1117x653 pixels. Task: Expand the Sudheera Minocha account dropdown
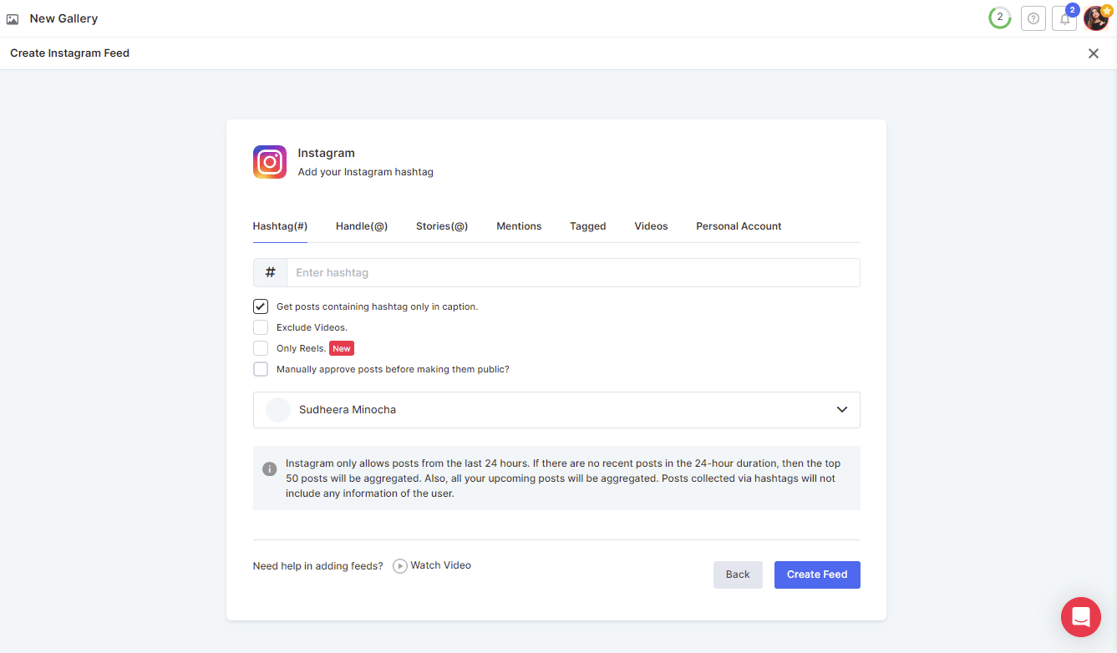pos(841,410)
